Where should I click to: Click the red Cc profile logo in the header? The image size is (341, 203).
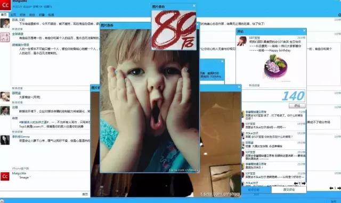5,5
